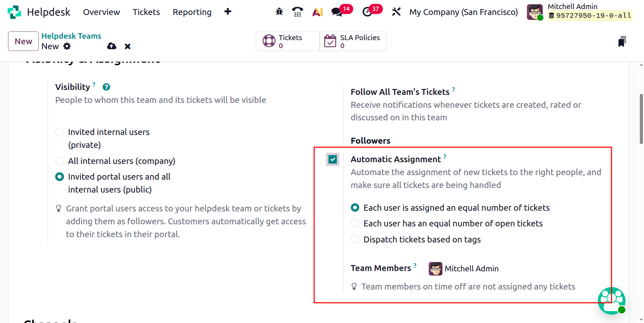Open the VoIP phone dialer icon
The image size is (644, 323).
pos(297,12)
